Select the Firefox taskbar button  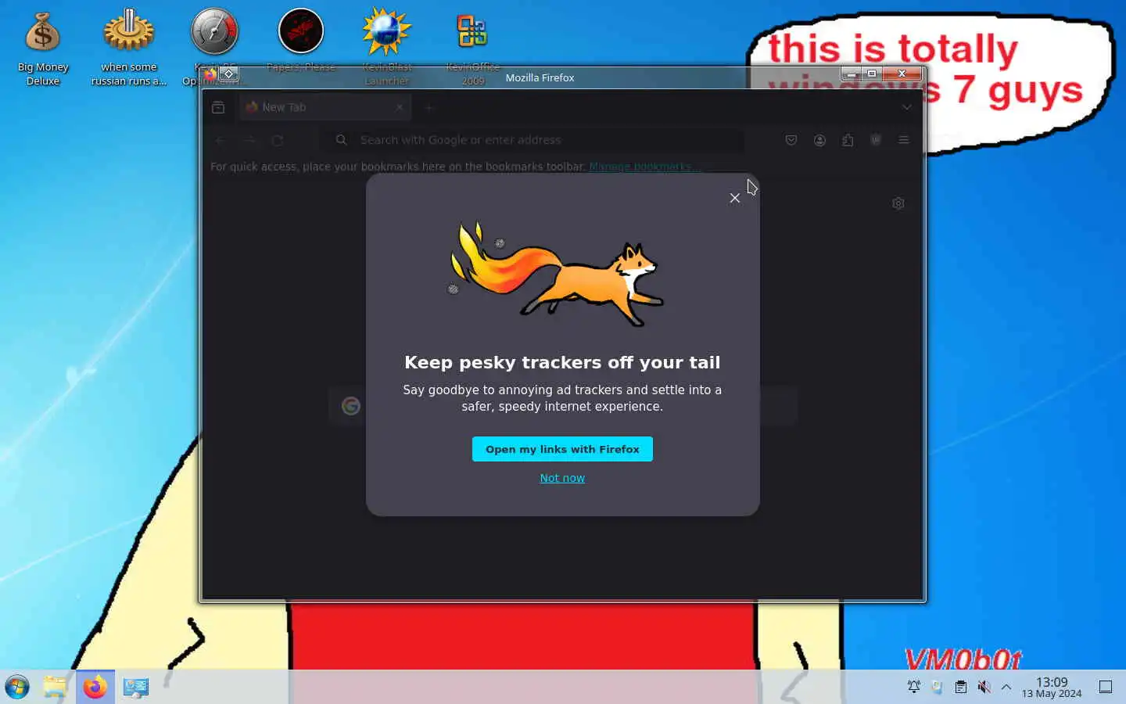[x=95, y=687]
